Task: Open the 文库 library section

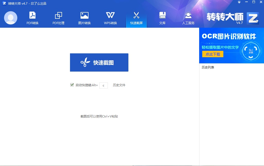Action: (162, 18)
